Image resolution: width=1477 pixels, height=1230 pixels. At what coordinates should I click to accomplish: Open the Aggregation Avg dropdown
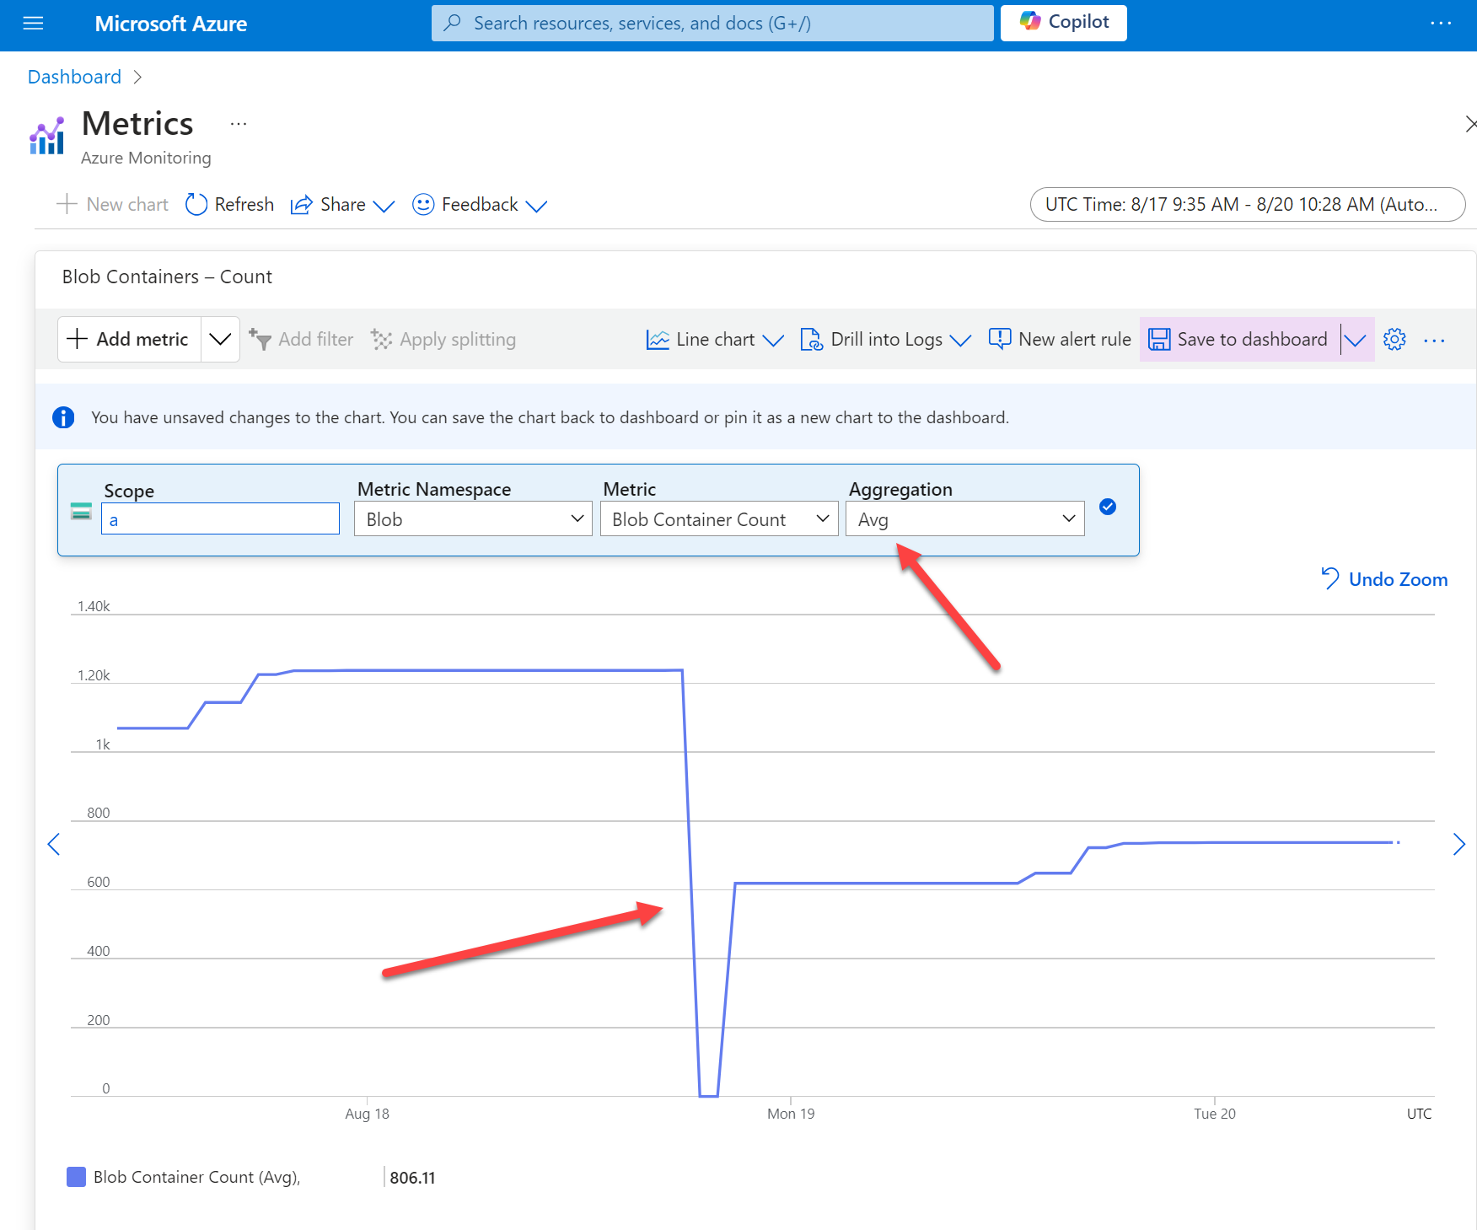[x=964, y=518]
